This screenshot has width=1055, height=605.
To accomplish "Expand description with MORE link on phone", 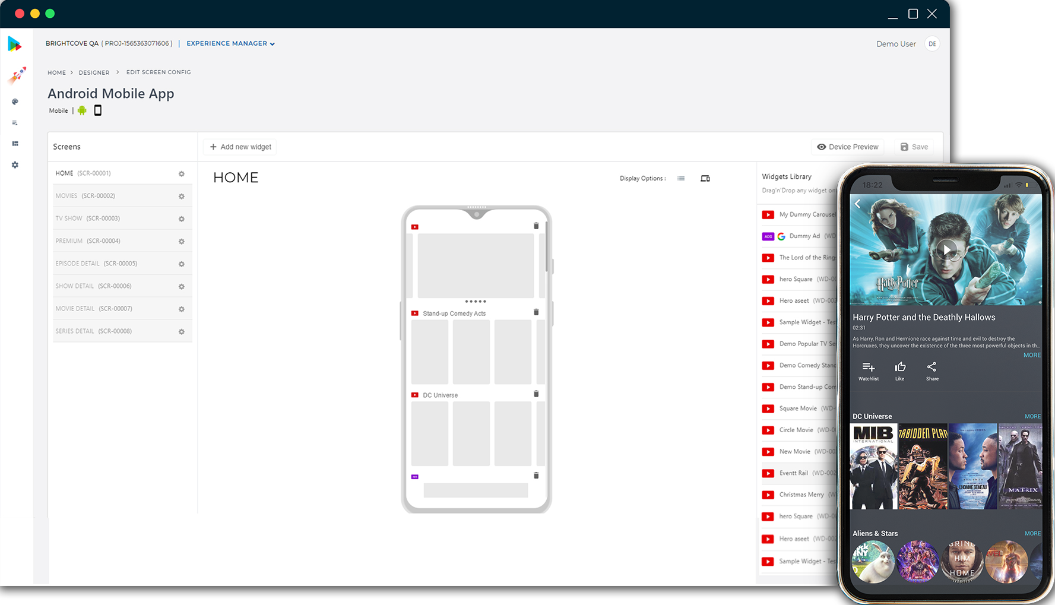I will click(x=1032, y=355).
